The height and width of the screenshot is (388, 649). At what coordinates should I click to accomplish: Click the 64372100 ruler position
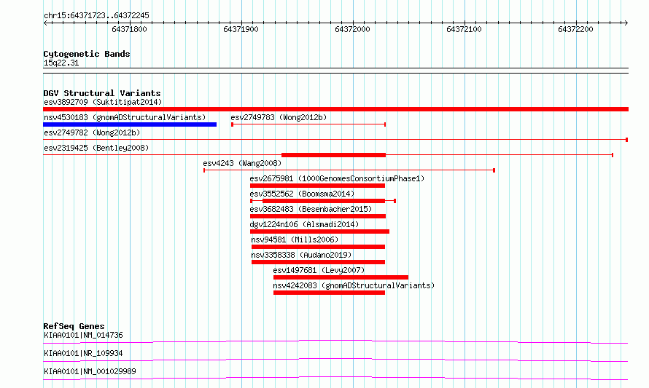click(x=464, y=29)
